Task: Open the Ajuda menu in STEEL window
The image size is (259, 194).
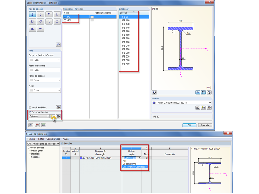Action: 66,139
